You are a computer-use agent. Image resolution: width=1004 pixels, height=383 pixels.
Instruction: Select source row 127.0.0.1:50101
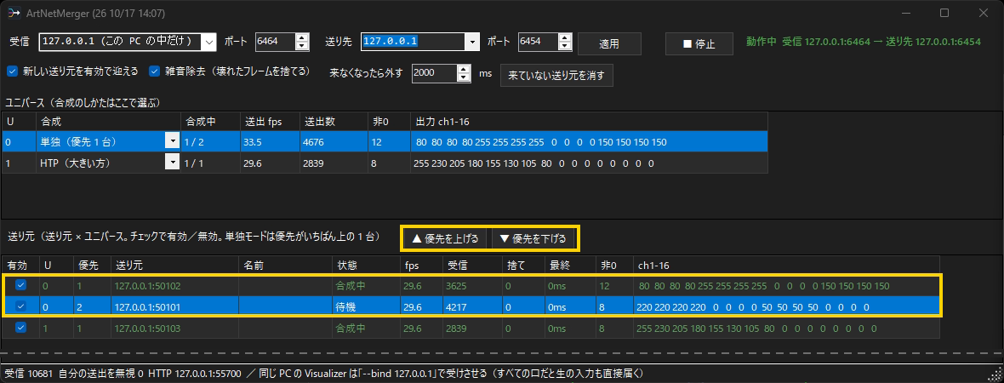[x=471, y=306]
